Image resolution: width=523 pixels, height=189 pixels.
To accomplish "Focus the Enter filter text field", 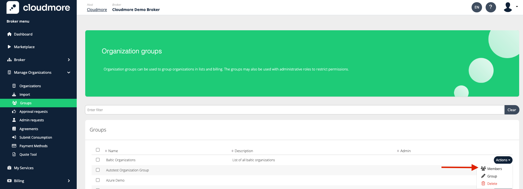I will (x=294, y=110).
